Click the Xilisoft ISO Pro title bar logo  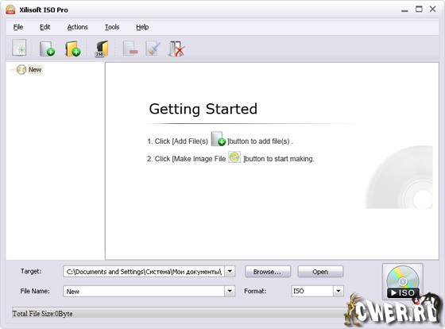click(10, 10)
